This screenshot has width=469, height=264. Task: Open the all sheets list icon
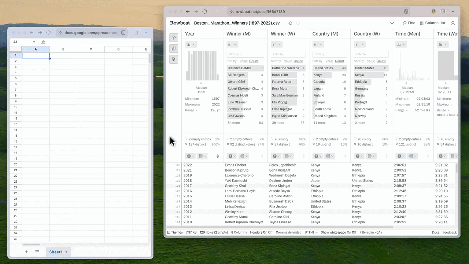[37, 252]
